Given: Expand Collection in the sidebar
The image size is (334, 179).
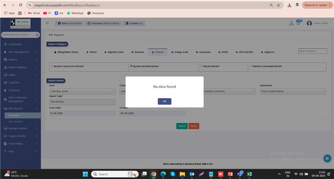Looking at the screenshot, I should 20,83.
